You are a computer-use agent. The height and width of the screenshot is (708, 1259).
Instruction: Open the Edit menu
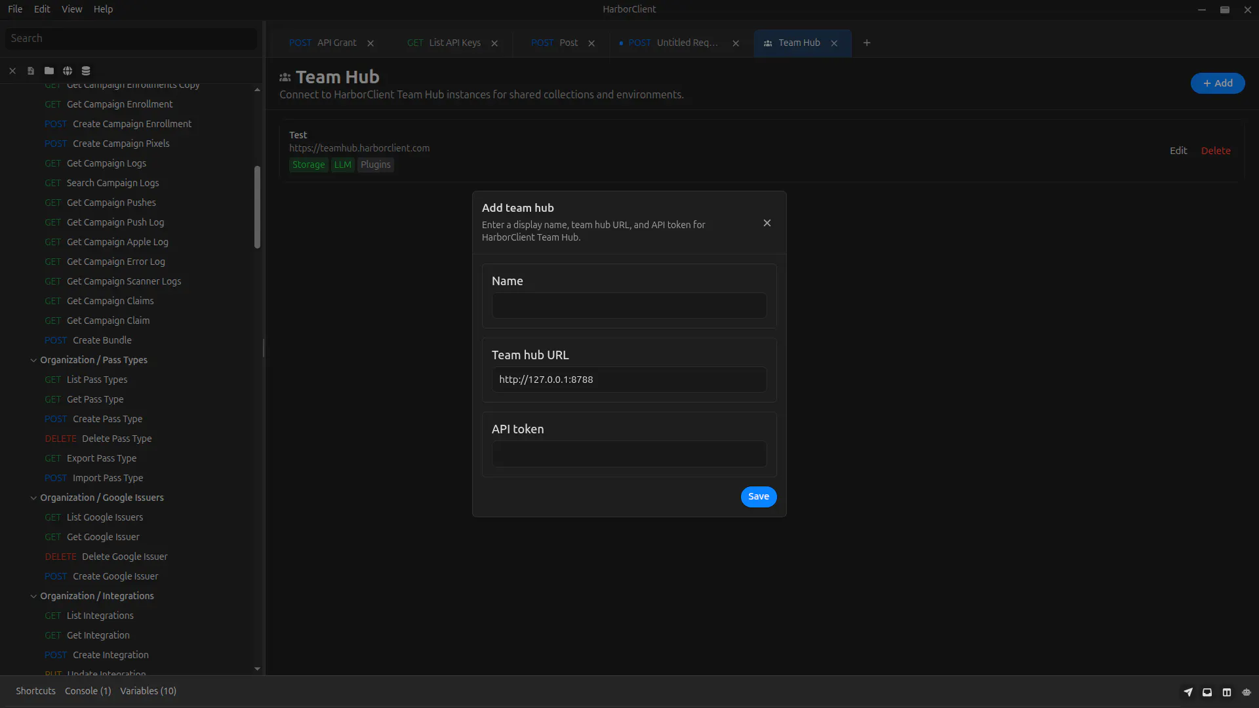point(42,9)
